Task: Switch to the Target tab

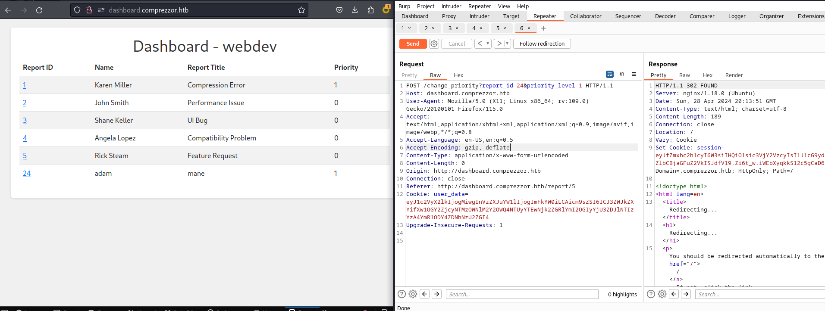Action: [511, 16]
